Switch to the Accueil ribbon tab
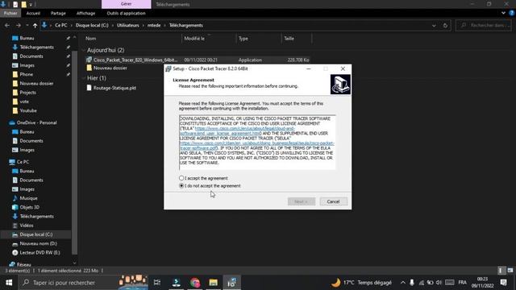516x290 pixels. (33, 13)
